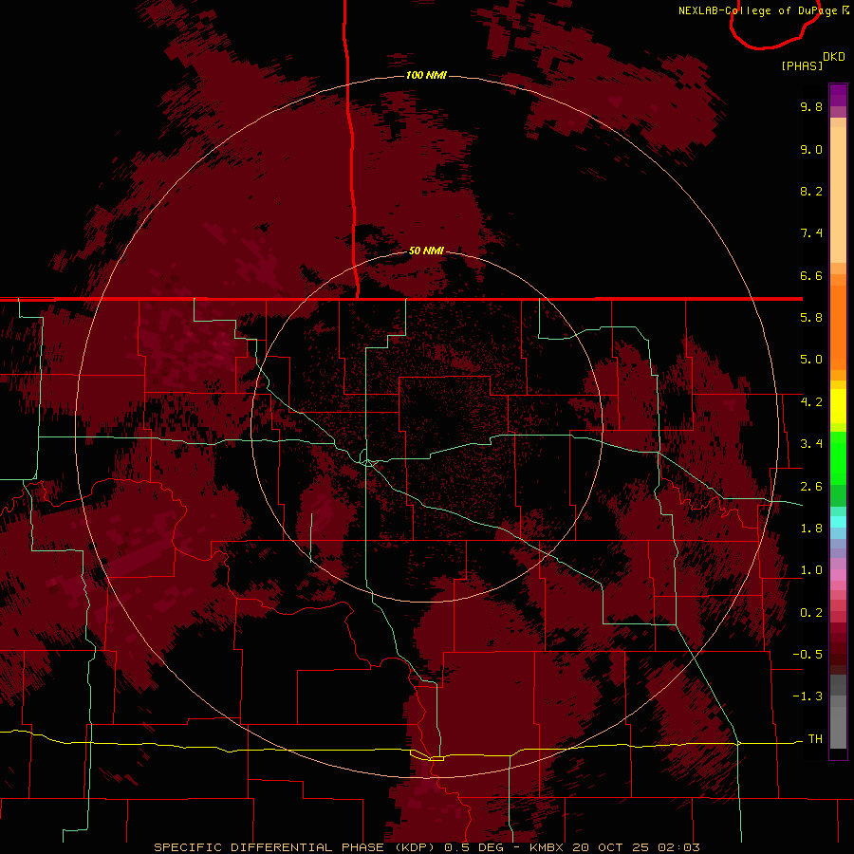Click the 5.0 legend value
The height and width of the screenshot is (854, 854).
(x=811, y=360)
